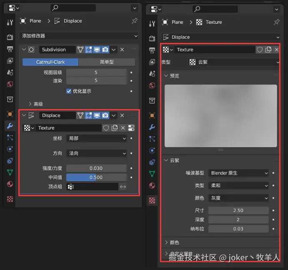288x270 pixels.
Task: Expand the 颜色 section in Texture panel
Action: [x=166, y=242]
